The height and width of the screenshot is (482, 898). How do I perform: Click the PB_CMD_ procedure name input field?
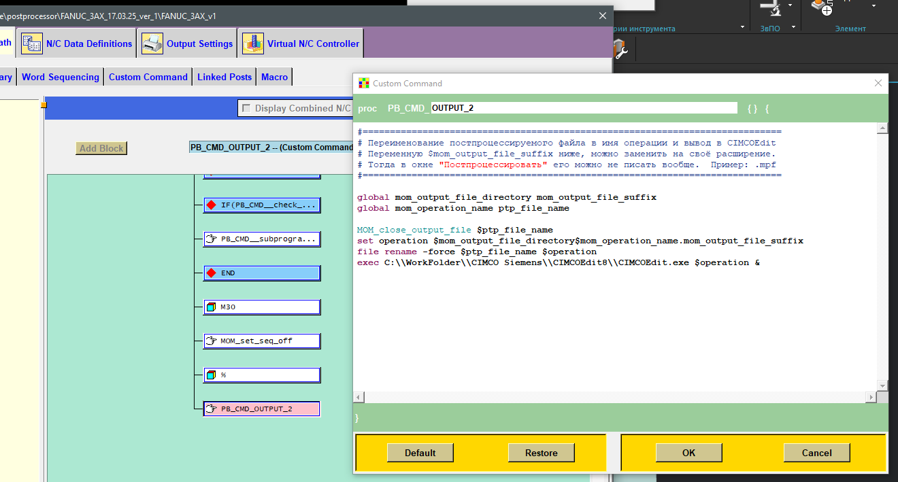583,108
